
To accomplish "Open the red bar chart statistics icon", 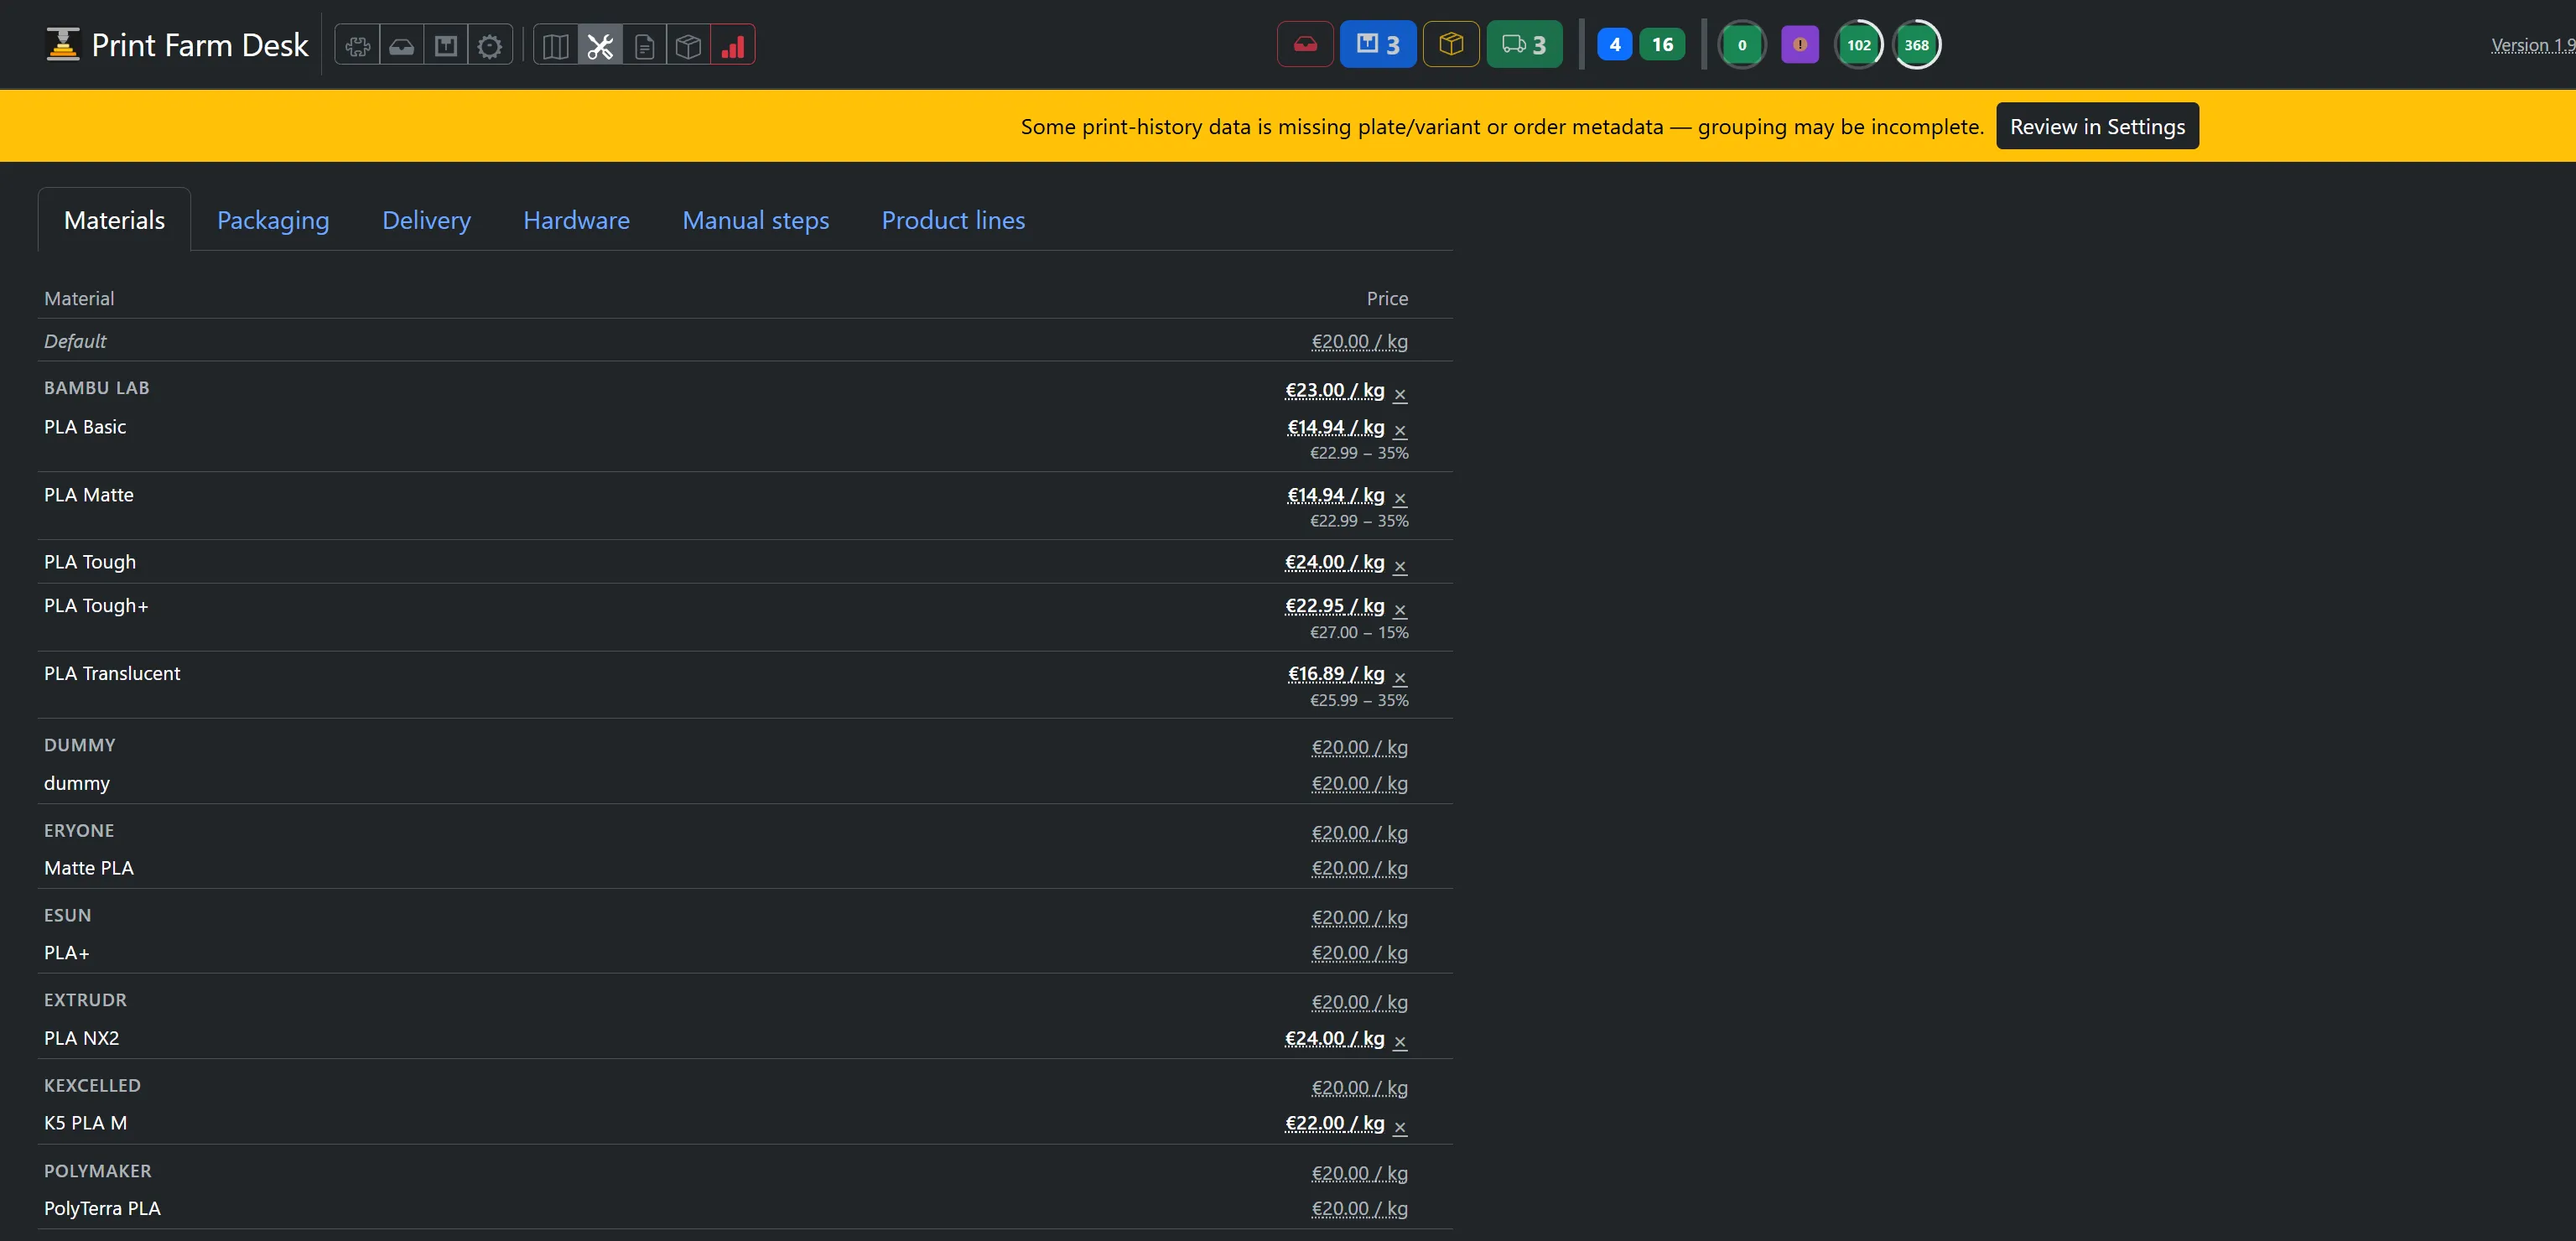I will (x=733, y=45).
